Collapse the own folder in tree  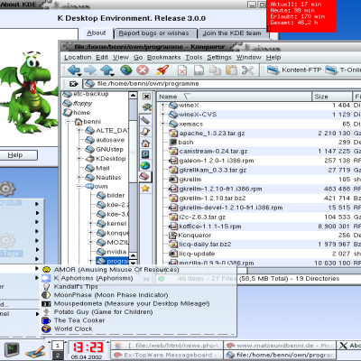tap(79, 187)
